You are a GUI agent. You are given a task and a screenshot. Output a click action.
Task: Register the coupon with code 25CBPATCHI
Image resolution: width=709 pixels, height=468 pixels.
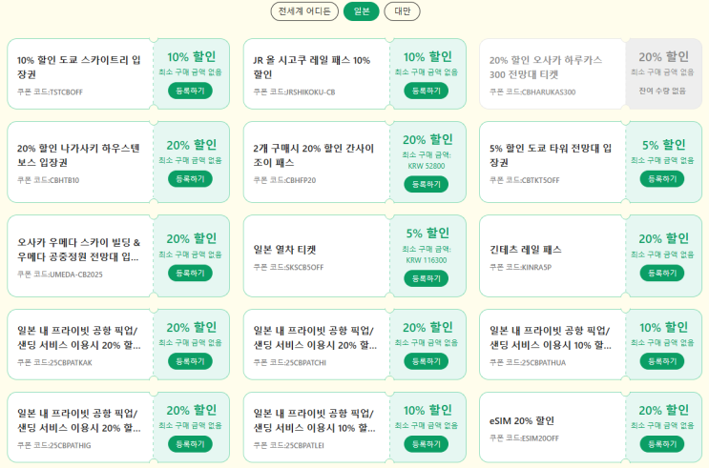pos(426,361)
